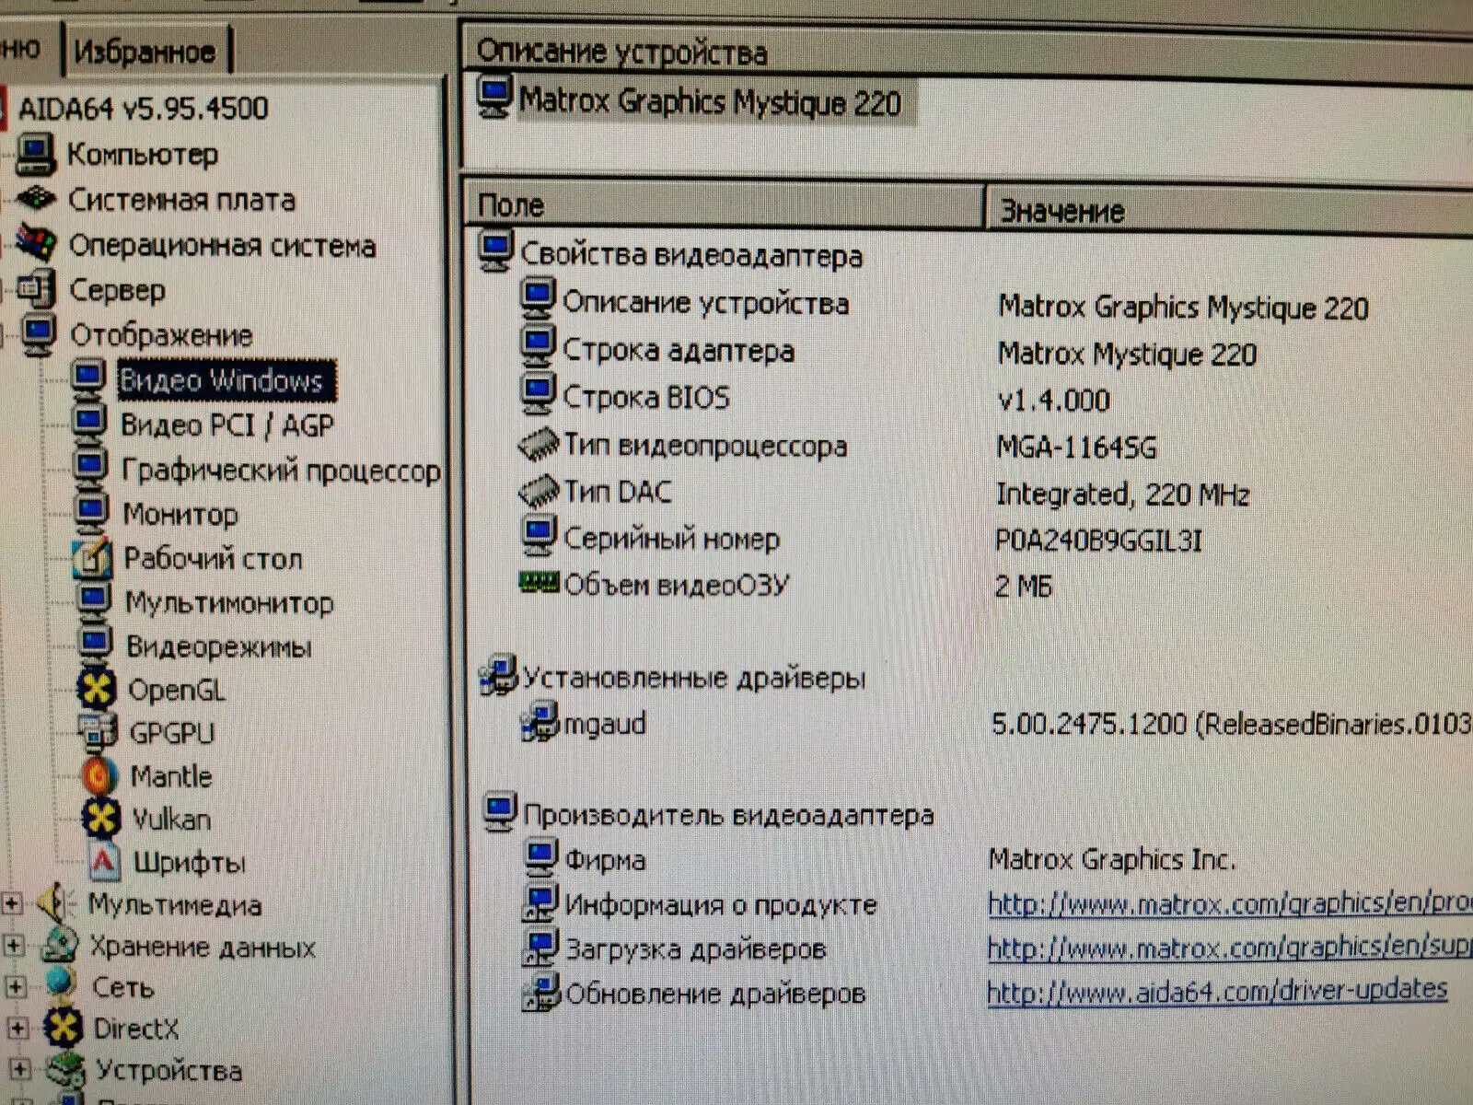Image resolution: width=1473 pixels, height=1105 pixels.
Task: Click the Matrox Mystique 220 adapter string value
Action: coord(1128,354)
